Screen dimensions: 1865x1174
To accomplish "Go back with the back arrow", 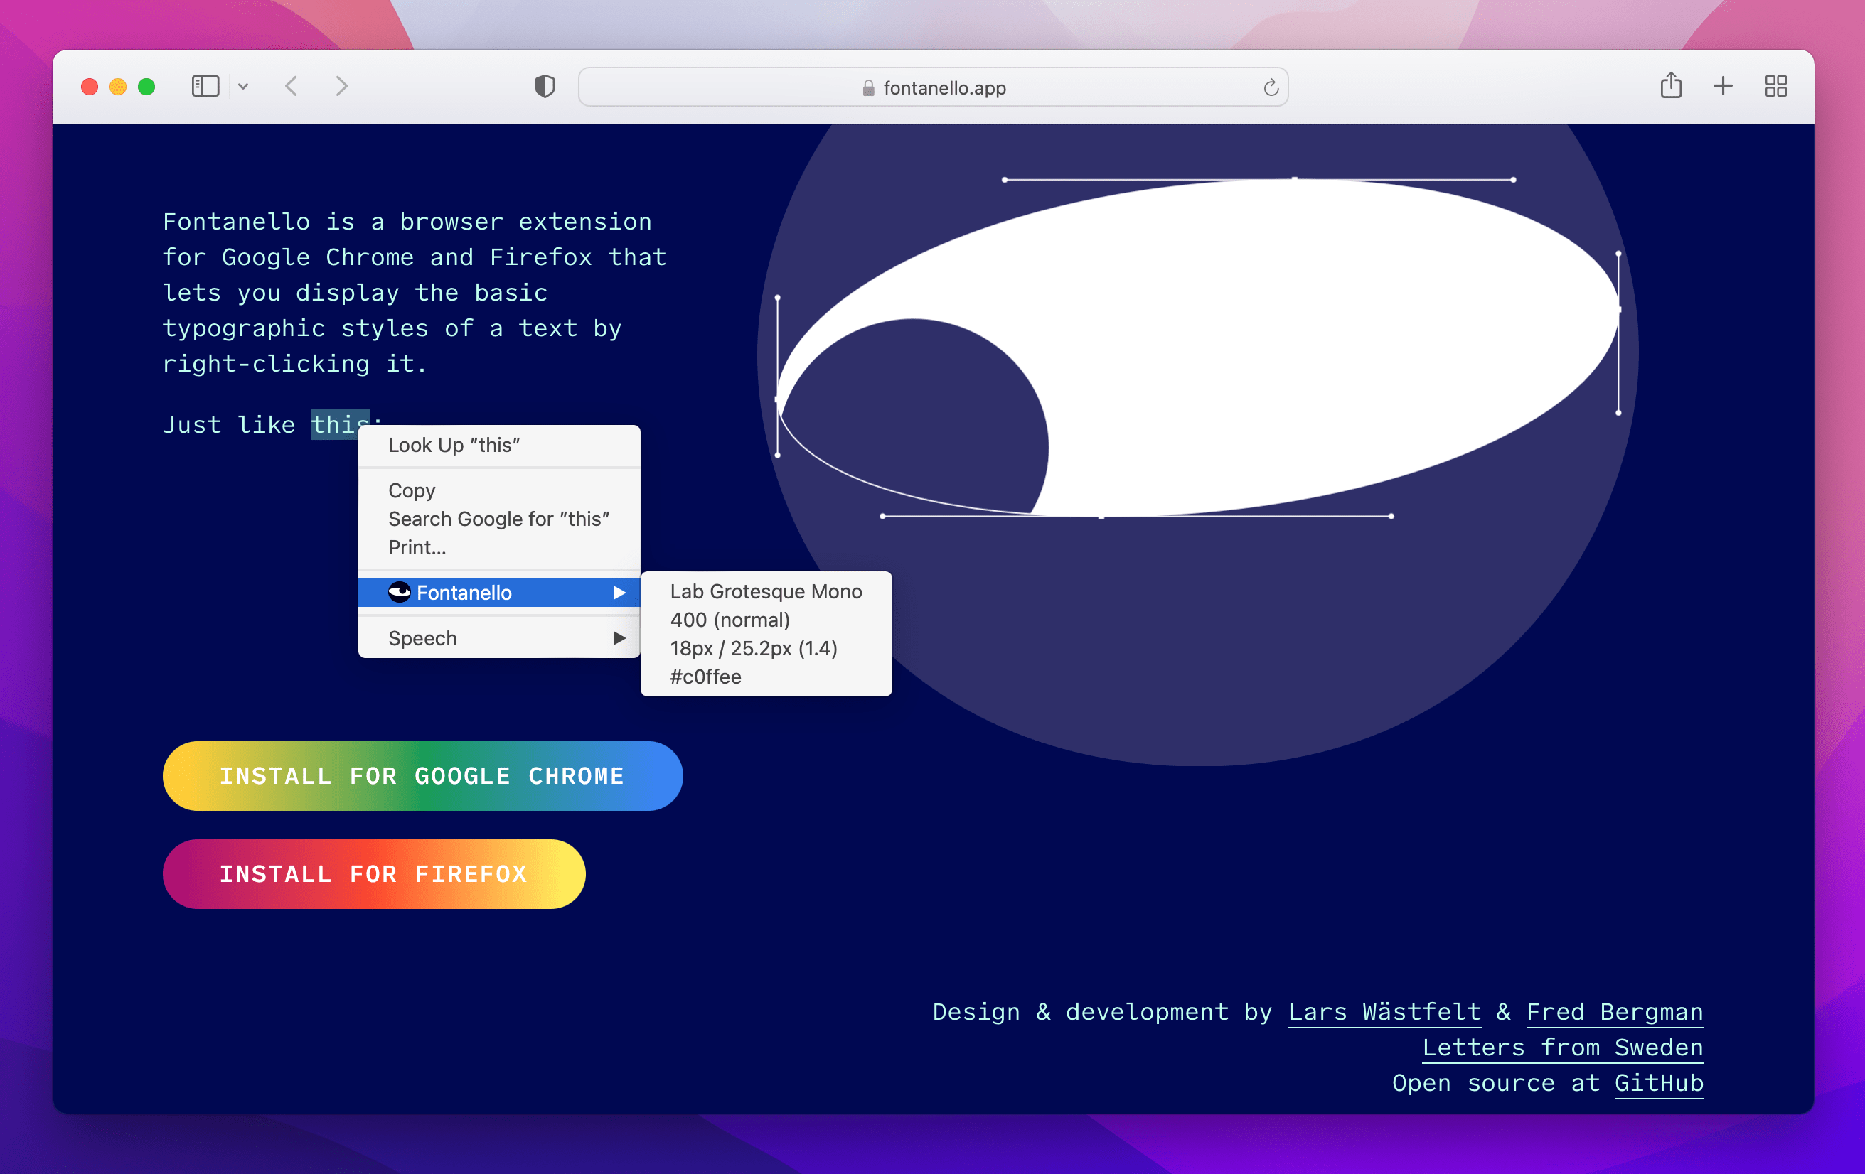I will (x=292, y=86).
